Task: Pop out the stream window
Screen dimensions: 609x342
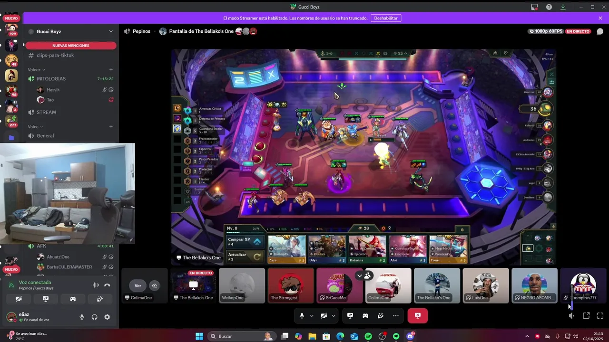Action: 586,315
